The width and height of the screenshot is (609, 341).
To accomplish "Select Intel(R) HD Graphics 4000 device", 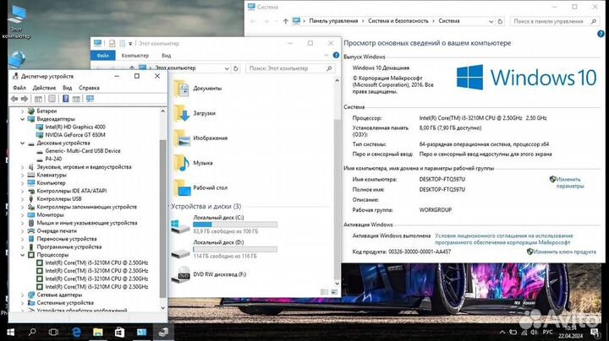I will [x=71, y=127].
